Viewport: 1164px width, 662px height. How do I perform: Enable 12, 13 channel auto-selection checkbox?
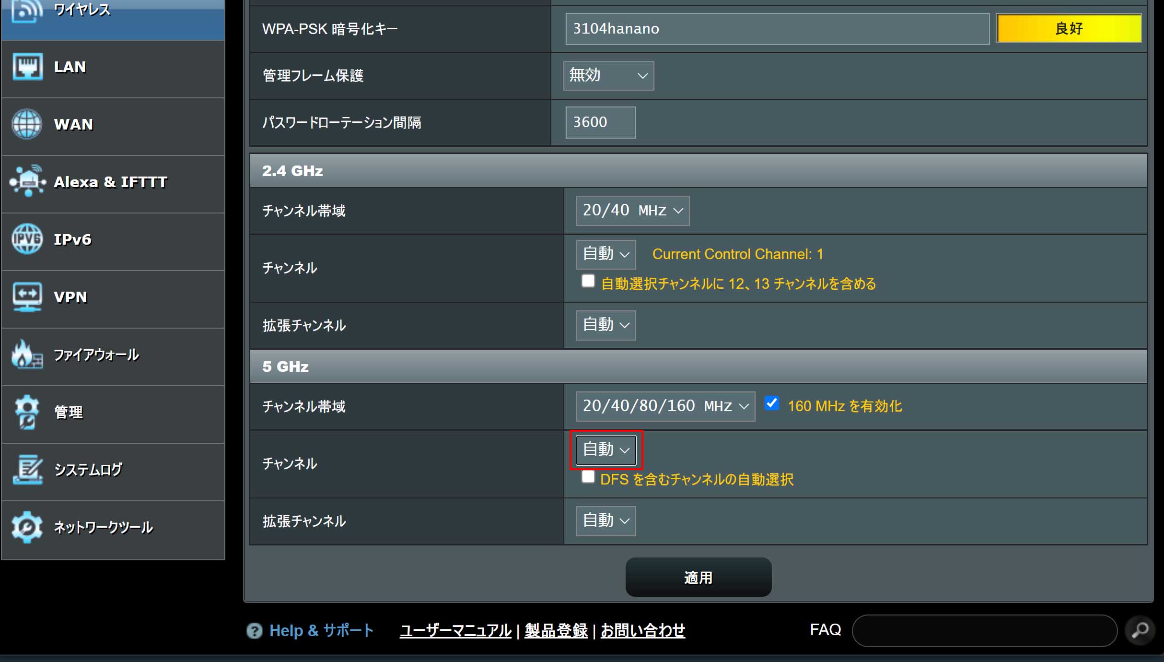coord(588,281)
